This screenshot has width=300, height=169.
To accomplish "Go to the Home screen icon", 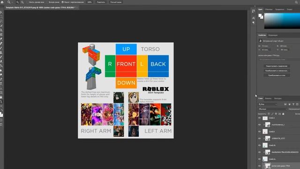I will coord(2,2).
